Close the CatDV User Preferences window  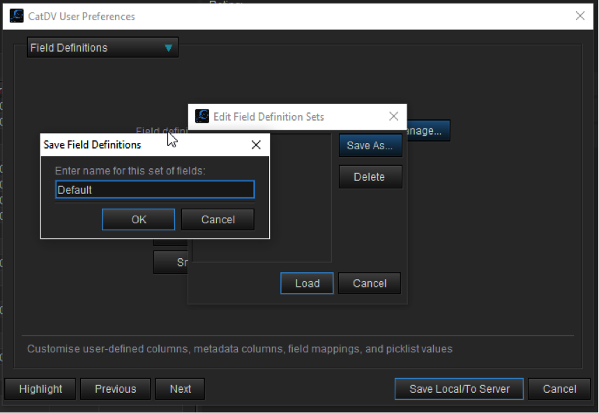[580, 16]
